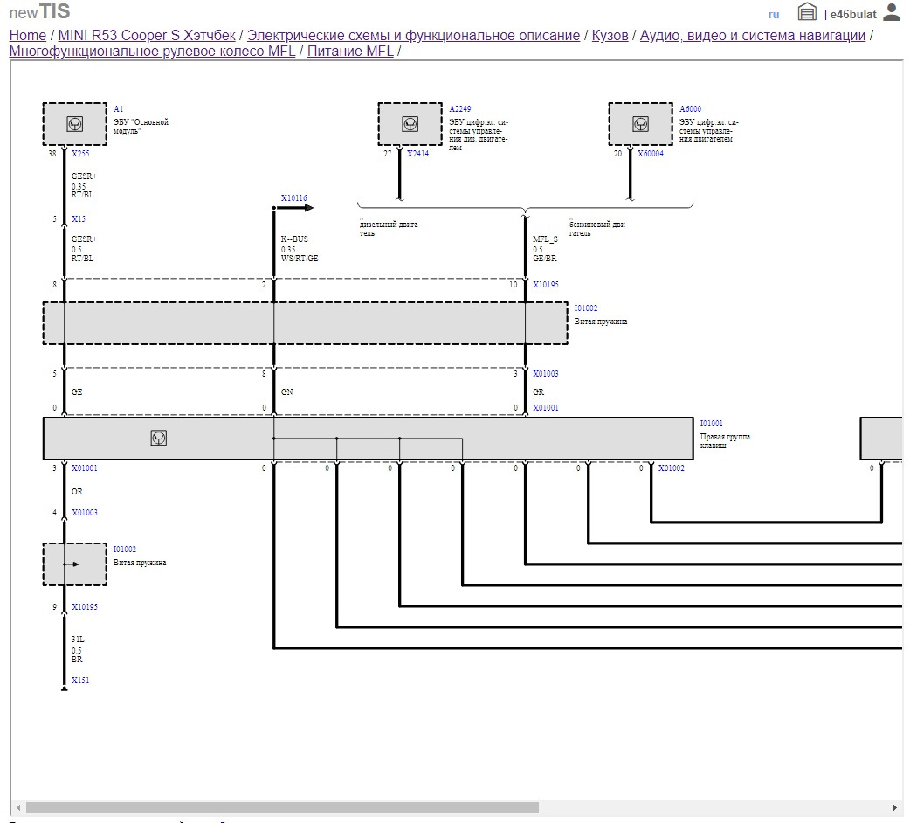Click the A6000 engine ECU component icon
The height and width of the screenshot is (823, 910).
(x=641, y=124)
